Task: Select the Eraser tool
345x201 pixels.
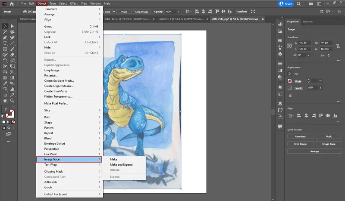Action: pos(13,55)
